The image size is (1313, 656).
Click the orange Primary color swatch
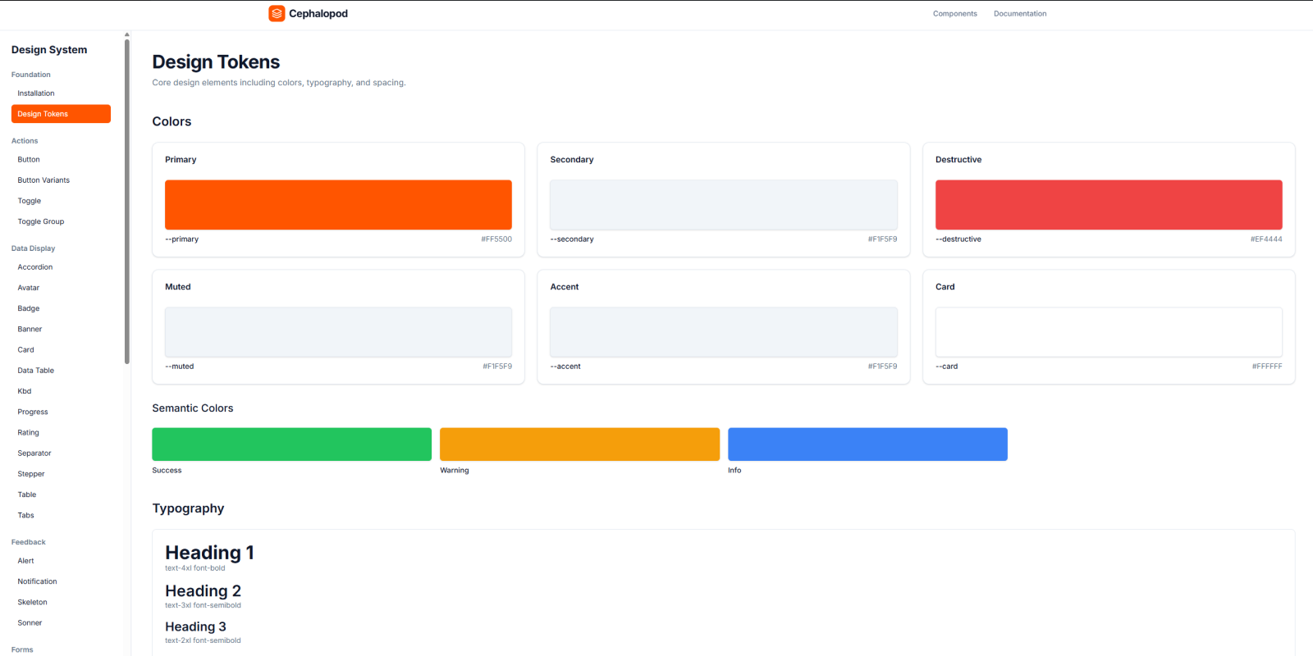[338, 205]
